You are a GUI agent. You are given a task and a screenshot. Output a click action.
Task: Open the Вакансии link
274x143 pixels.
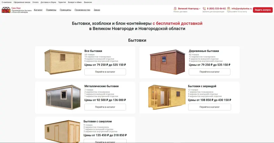click(x=88, y=2)
